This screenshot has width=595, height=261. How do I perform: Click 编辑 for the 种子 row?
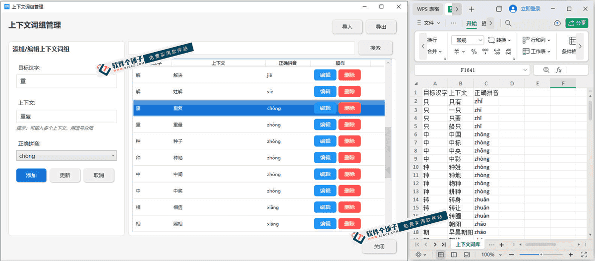325,141
